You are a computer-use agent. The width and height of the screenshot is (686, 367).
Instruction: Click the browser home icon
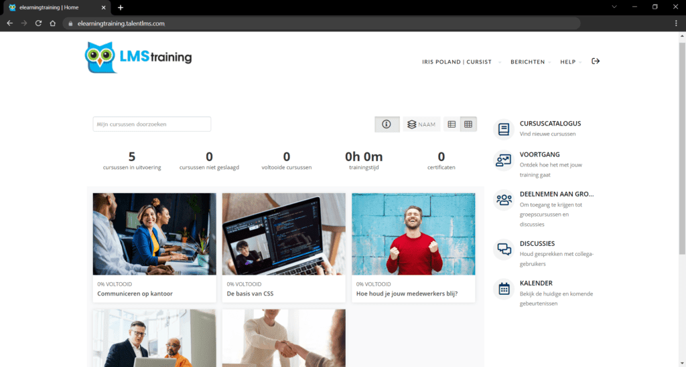(52, 23)
